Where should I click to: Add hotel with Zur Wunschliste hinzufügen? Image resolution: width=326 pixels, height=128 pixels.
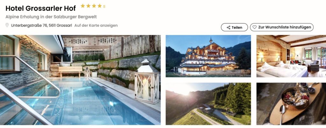(282, 27)
